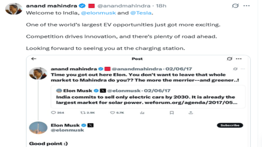This screenshot has width=262, height=147.
Task: Like the tweet showing 6.7K likes
Action: [117, 113]
